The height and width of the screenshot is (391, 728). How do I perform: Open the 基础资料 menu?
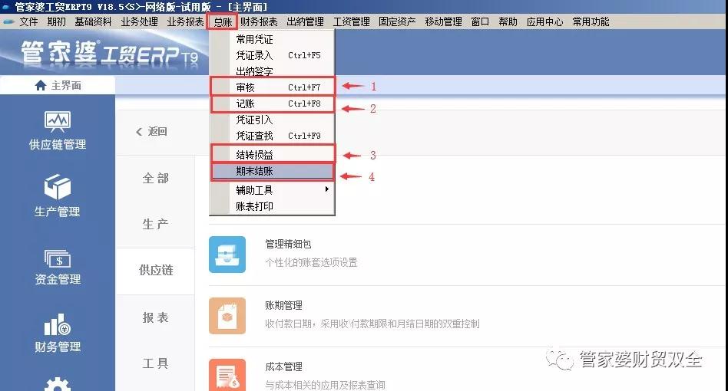(93, 21)
